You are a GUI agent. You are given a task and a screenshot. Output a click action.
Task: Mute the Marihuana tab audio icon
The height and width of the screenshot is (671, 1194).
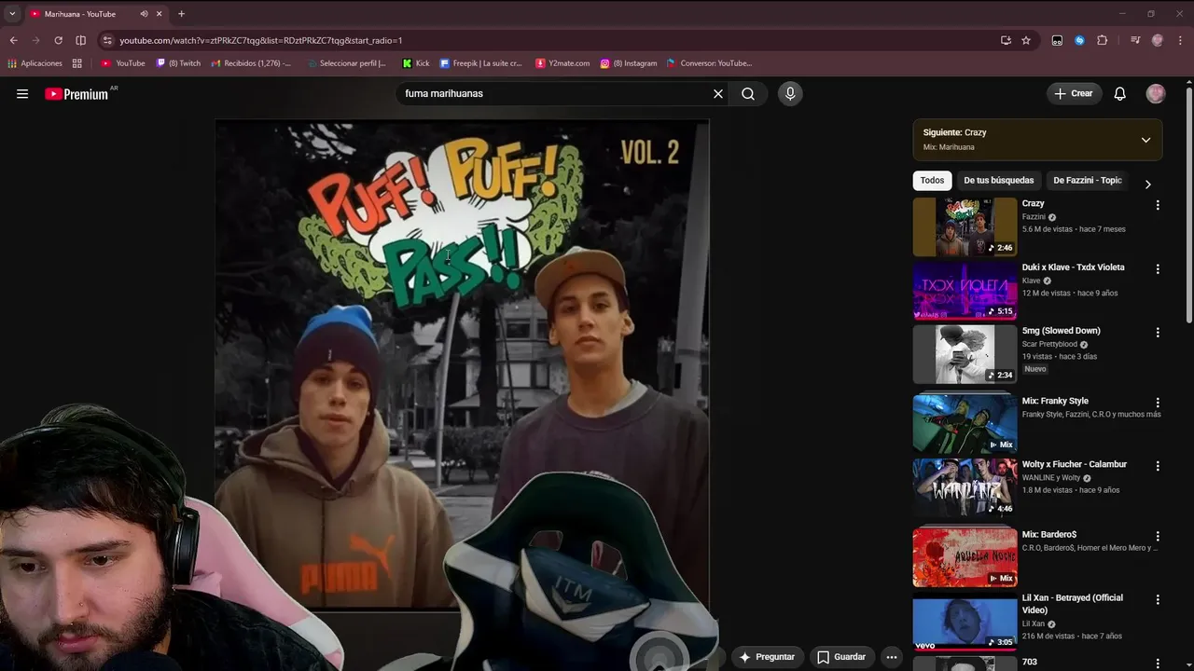[x=144, y=14]
